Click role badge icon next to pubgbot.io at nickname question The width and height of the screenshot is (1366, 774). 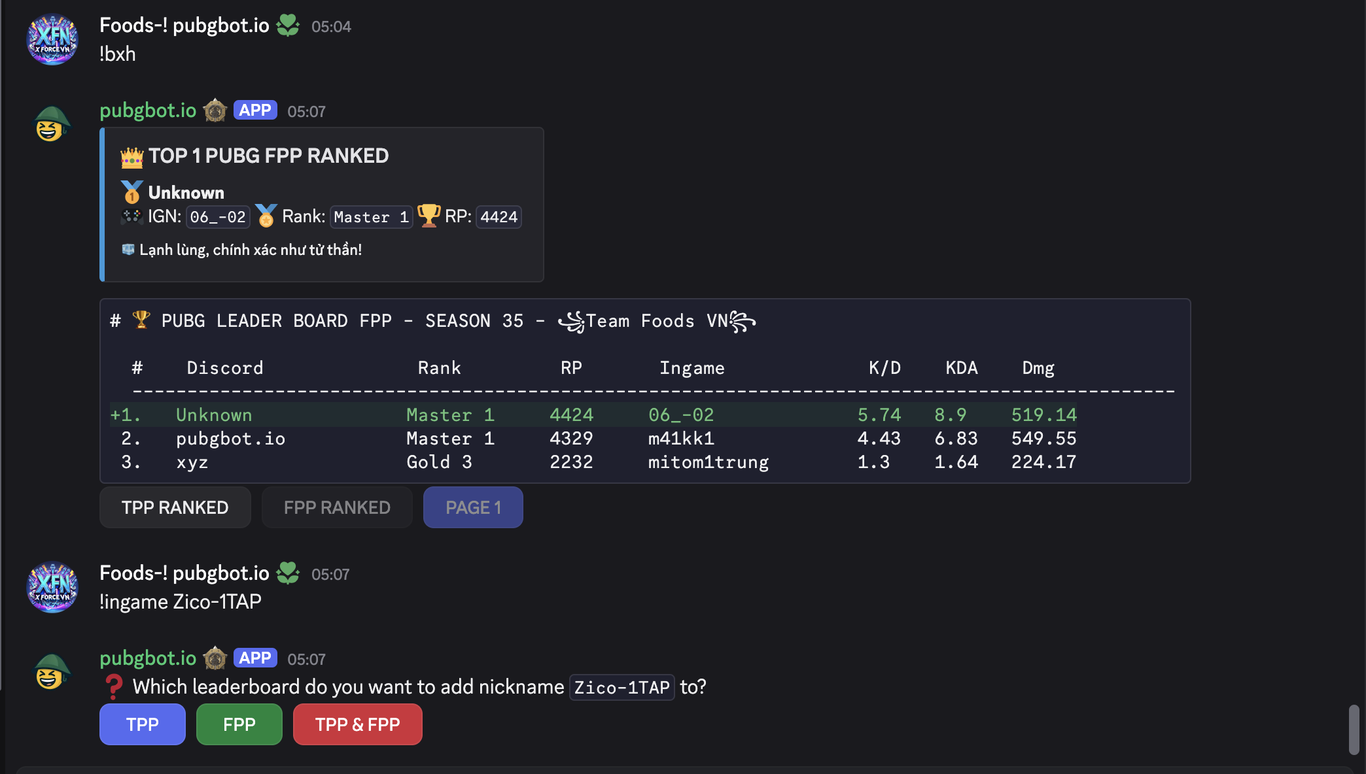pyautogui.click(x=215, y=658)
